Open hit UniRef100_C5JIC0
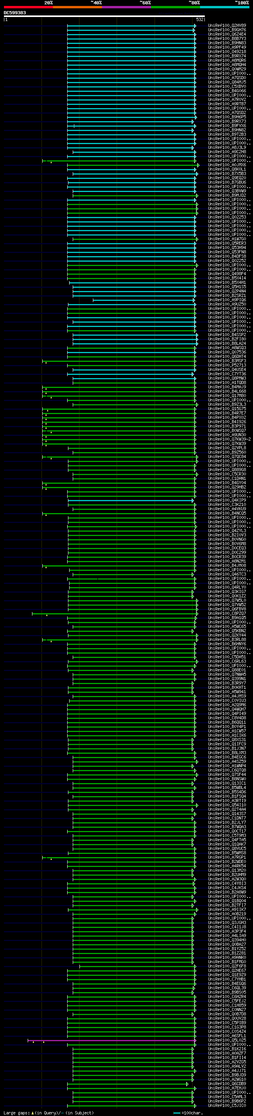Screen dimensions: 253x1116 [x=227, y=1106]
